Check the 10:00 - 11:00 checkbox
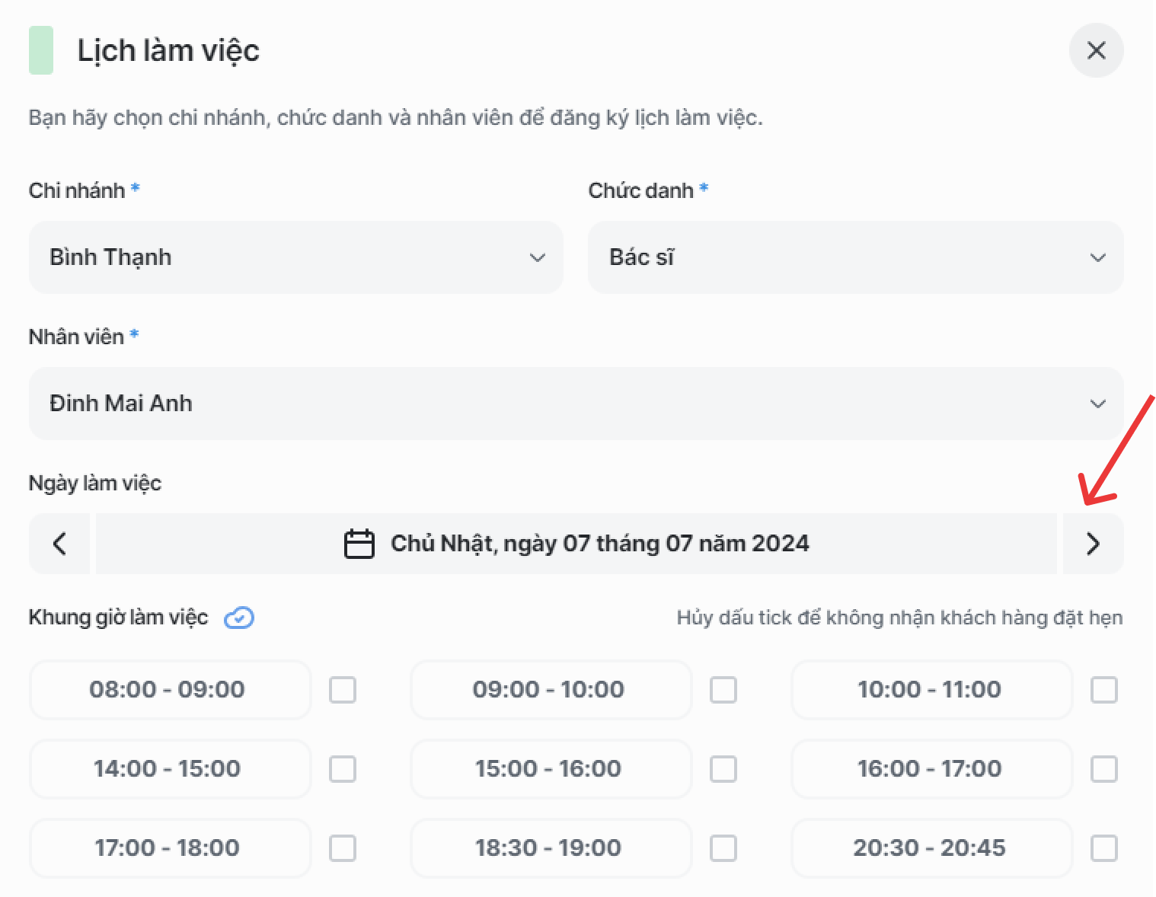 click(x=1104, y=690)
